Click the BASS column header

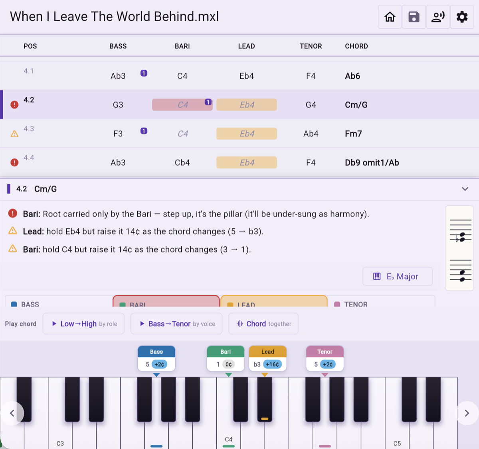point(118,46)
